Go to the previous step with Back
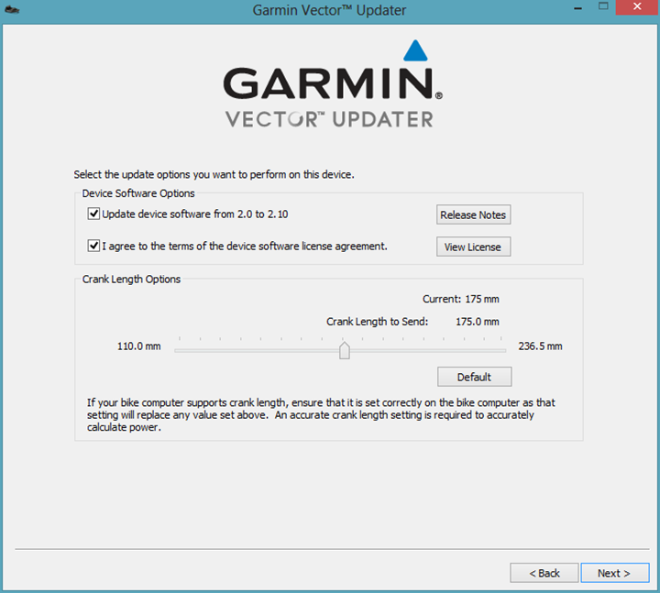 [x=544, y=573]
